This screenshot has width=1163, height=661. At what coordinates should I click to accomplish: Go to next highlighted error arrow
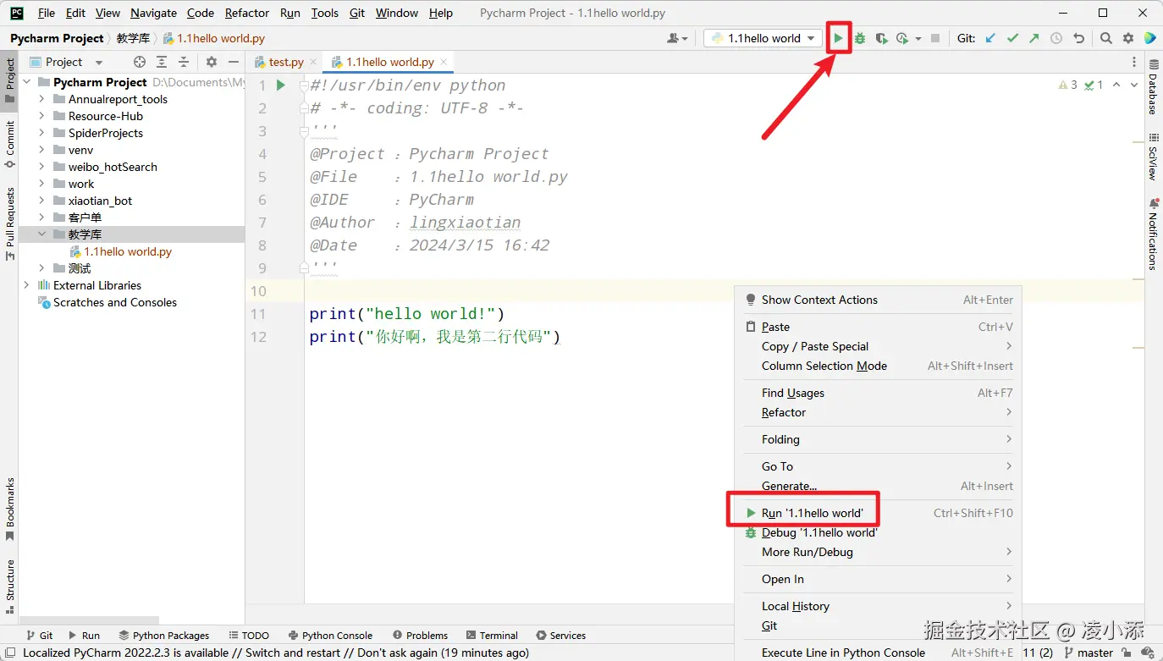tap(1134, 85)
